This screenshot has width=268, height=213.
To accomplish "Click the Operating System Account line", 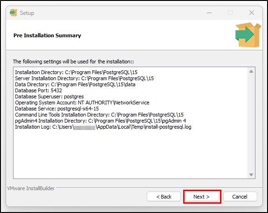I will [x=82, y=103].
